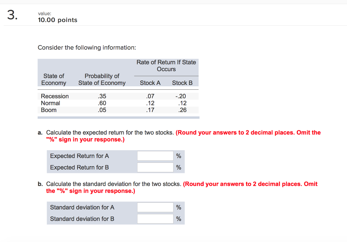Screen dimensions: 347x242
Task: Click the "10.00 points" value text
Action: tap(58, 20)
